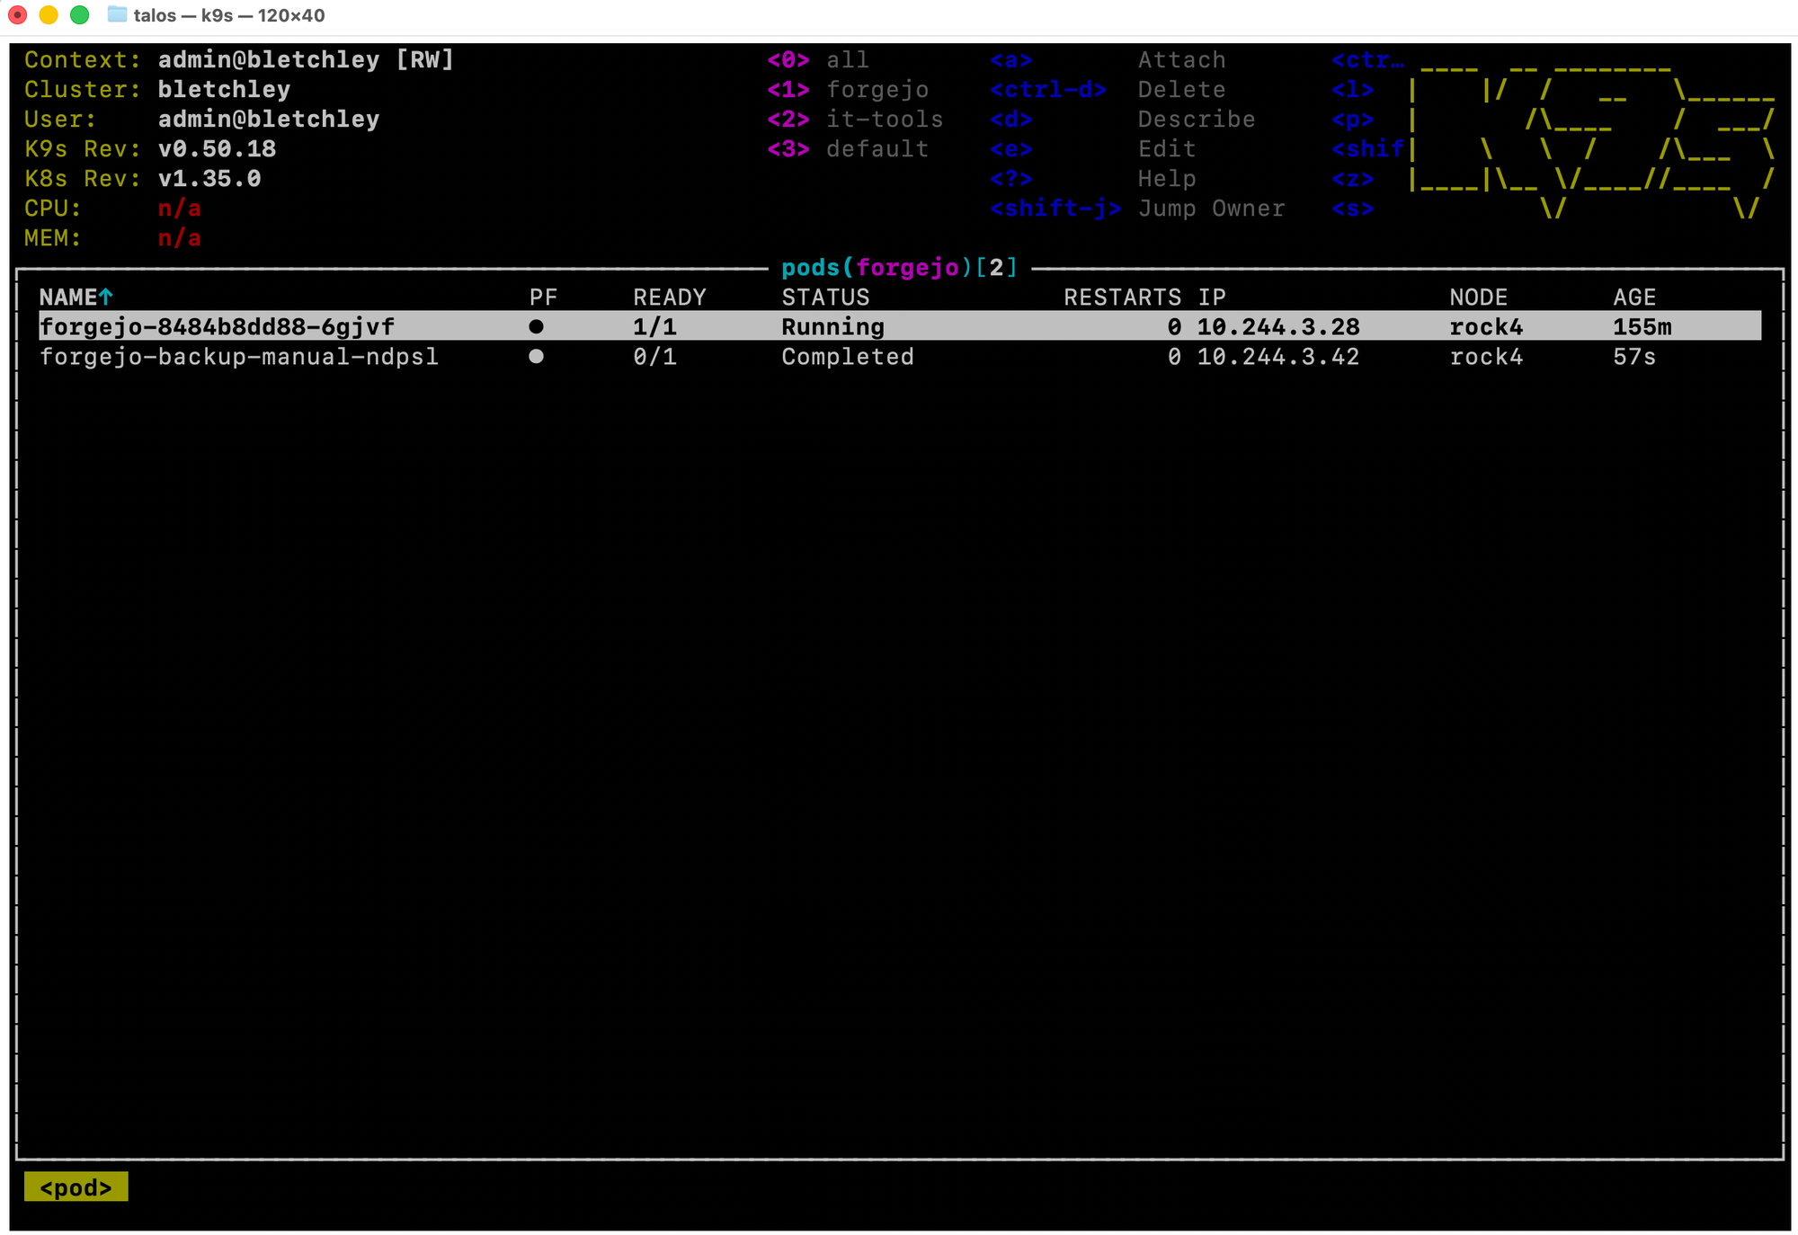Viewport: 1798px width, 1235px height.
Task: Switch to the <1> forgejo namespace
Action: click(x=848, y=89)
